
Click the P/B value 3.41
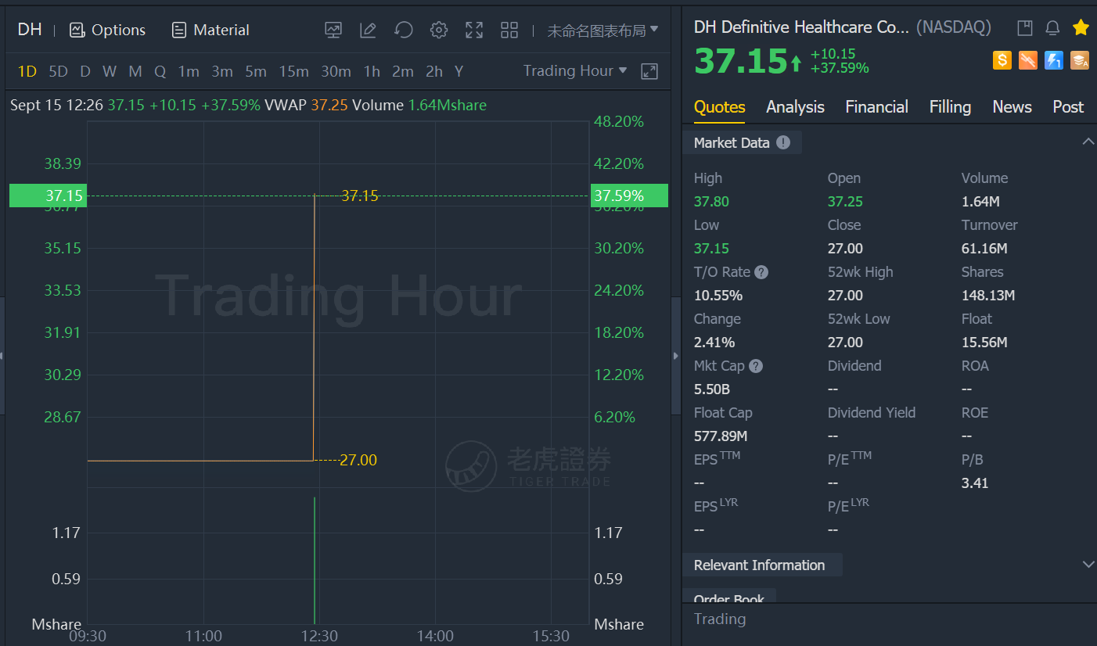[975, 483]
